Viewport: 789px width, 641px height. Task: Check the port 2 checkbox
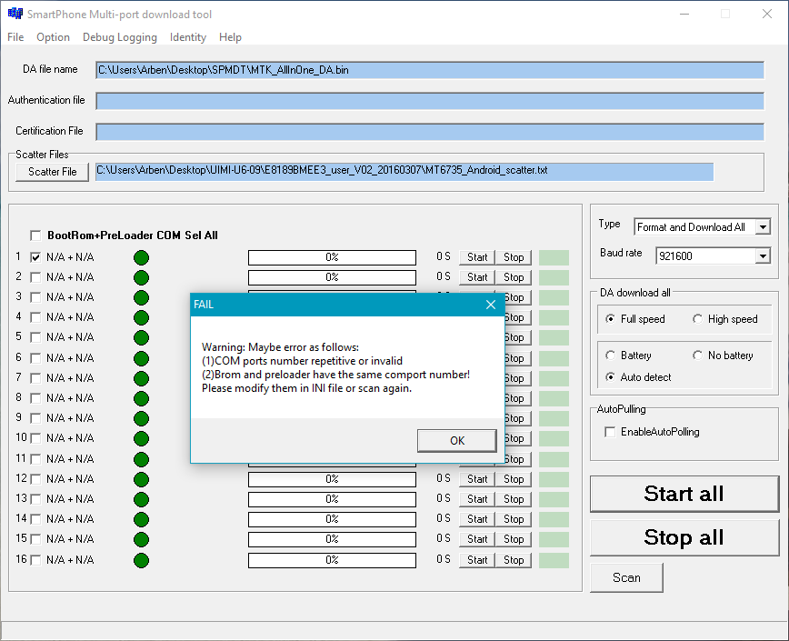point(35,277)
